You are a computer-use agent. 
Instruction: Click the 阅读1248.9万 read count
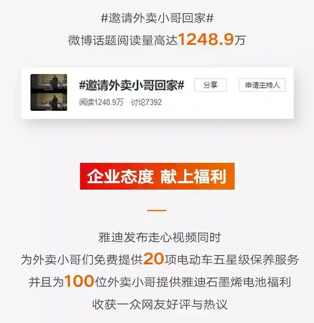coord(101,102)
